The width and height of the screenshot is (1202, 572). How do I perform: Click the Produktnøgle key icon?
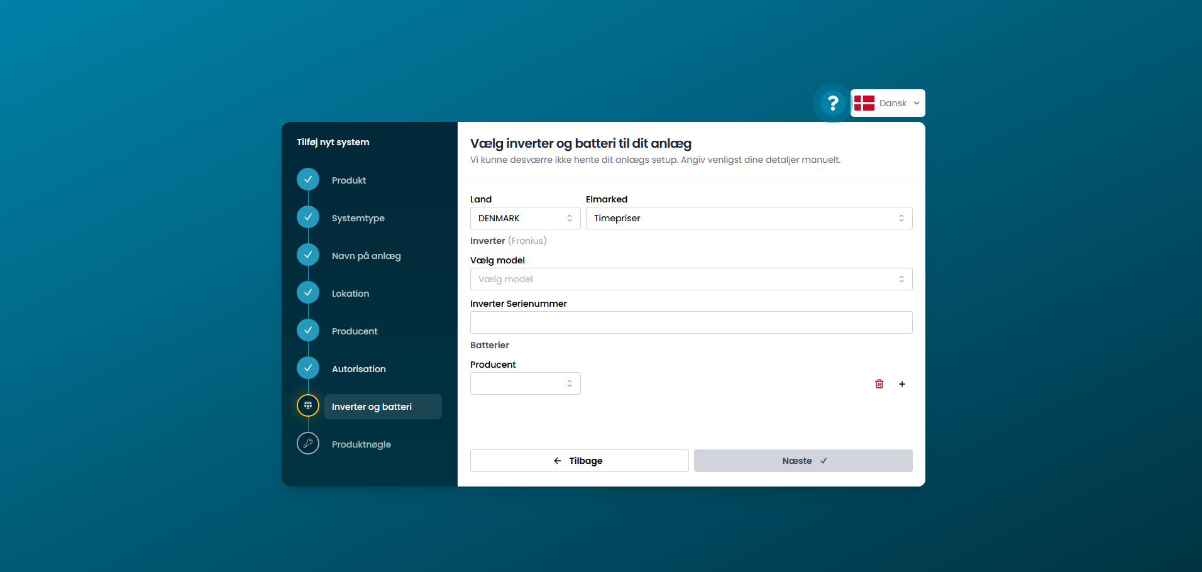(308, 443)
